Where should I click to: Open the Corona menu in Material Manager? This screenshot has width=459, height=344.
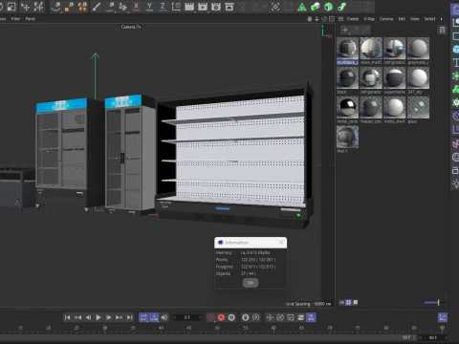tap(386, 19)
